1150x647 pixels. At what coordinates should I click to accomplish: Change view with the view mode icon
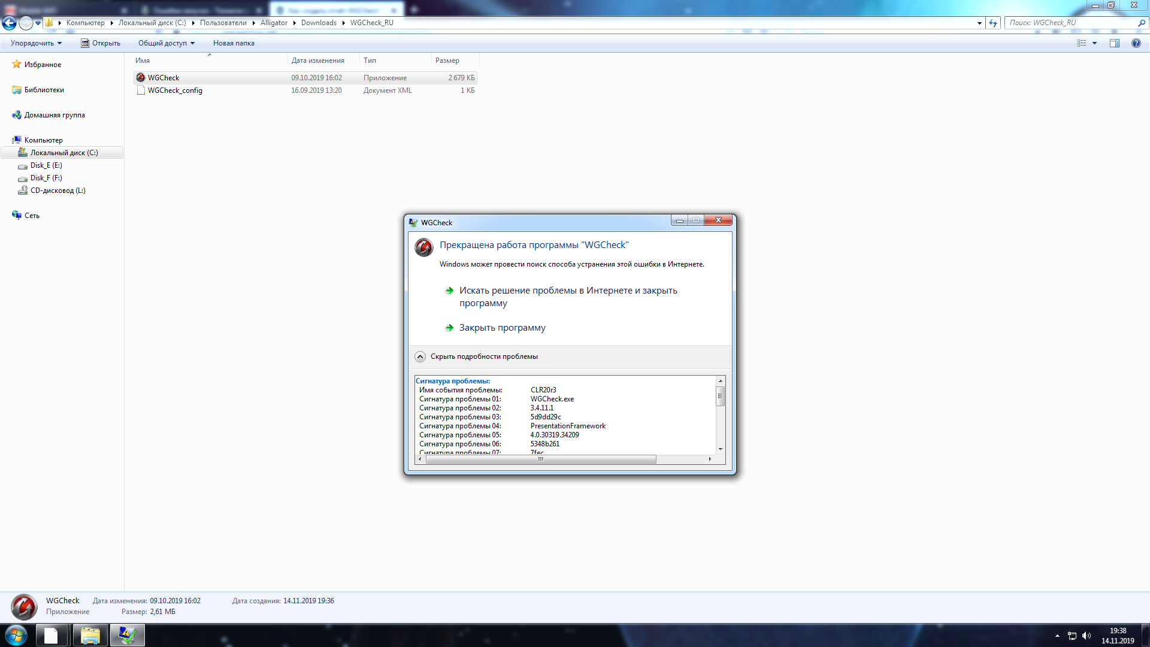(1082, 43)
